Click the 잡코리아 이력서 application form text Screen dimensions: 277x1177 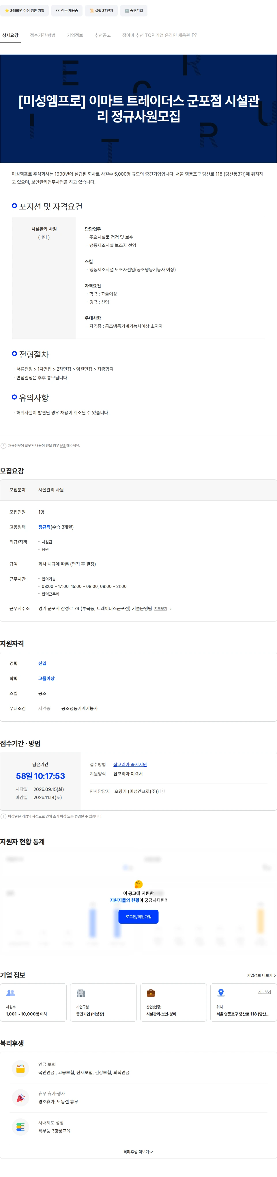point(128,774)
